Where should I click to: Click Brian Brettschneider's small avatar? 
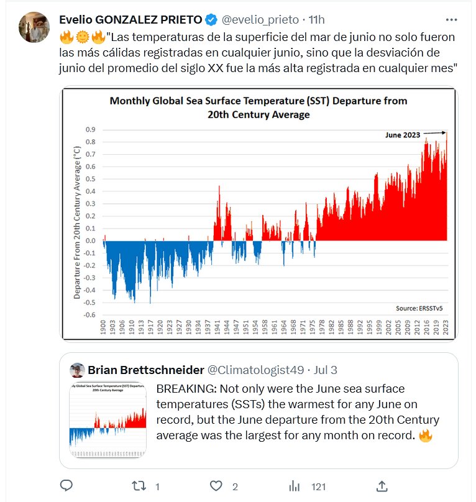(77, 370)
